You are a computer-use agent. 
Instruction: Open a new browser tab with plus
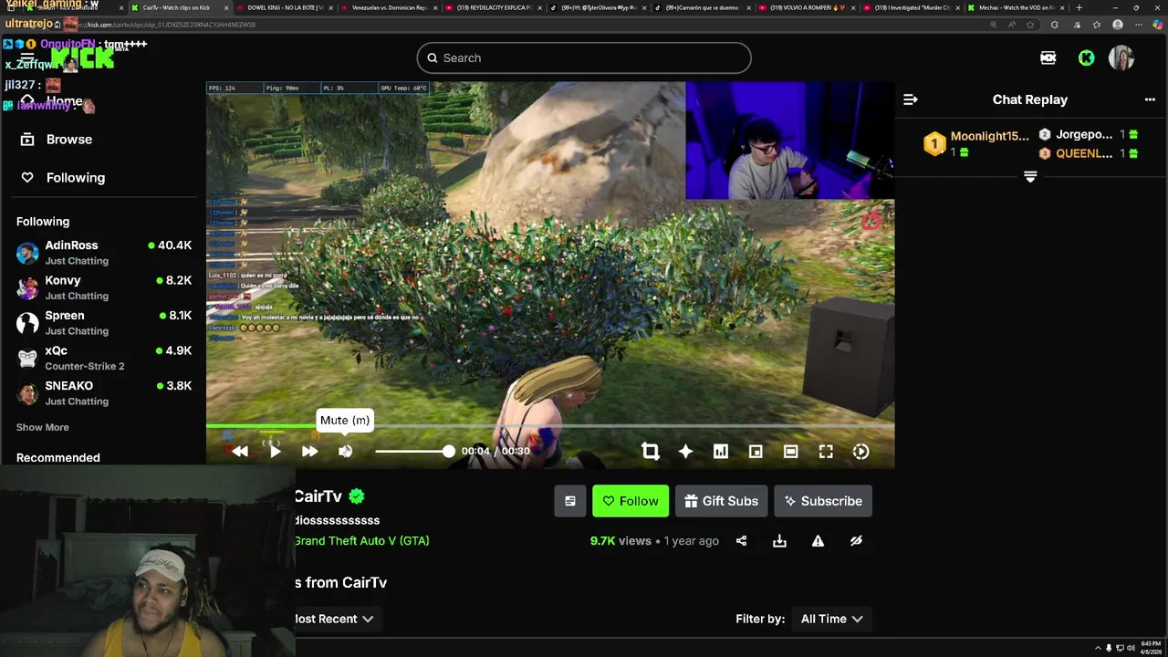1079,7
